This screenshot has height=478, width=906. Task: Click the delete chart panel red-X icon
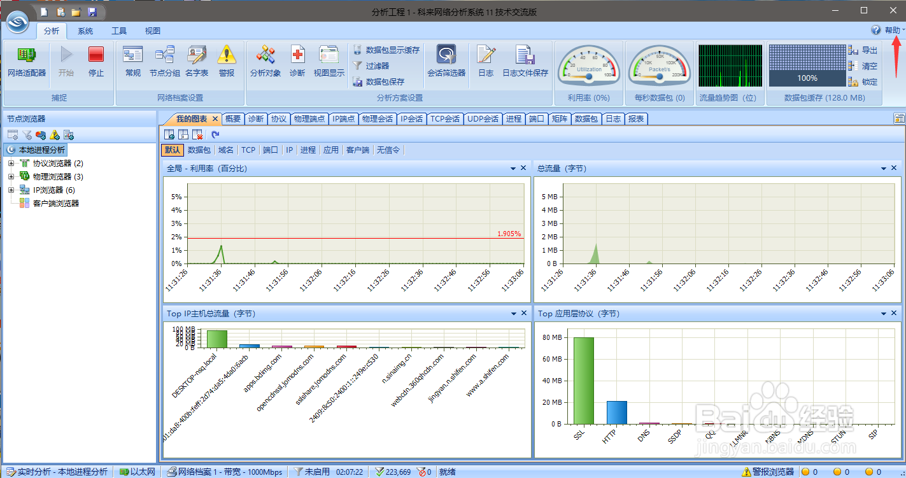(198, 134)
